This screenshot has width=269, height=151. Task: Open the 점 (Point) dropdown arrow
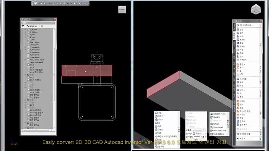[x=243, y=71]
